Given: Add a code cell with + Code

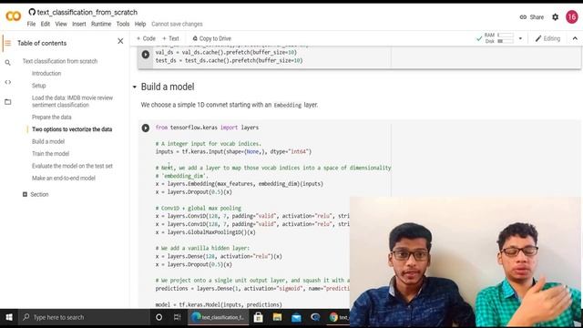Looking at the screenshot, I should tap(146, 38).
